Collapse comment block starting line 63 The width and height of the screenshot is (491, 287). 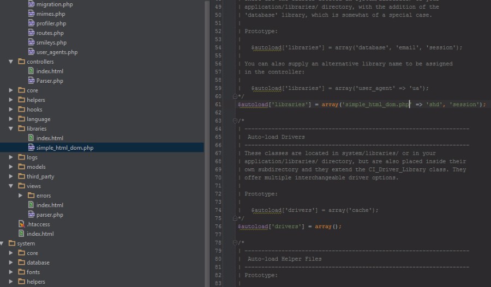coord(235,121)
